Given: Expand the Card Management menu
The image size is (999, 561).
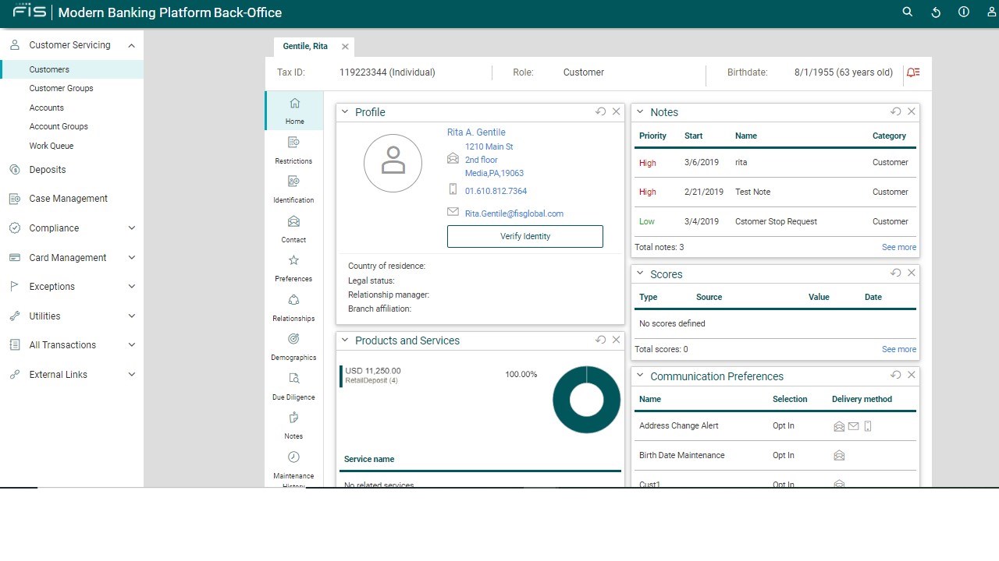Looking at the screenshot, I should [x=131, y=258].
